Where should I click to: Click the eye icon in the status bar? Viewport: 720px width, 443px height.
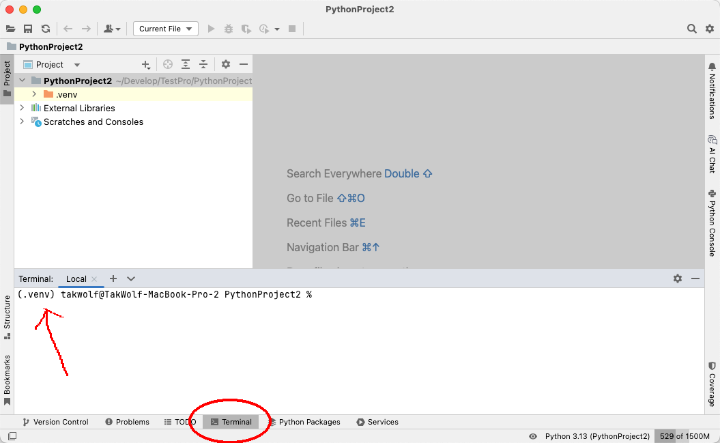(x=532, y=436)
